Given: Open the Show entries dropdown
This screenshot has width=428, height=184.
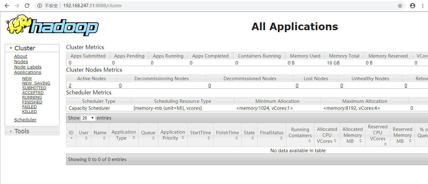Looking at the screenshot, I should pyautogui.click(x=87, y=118).
